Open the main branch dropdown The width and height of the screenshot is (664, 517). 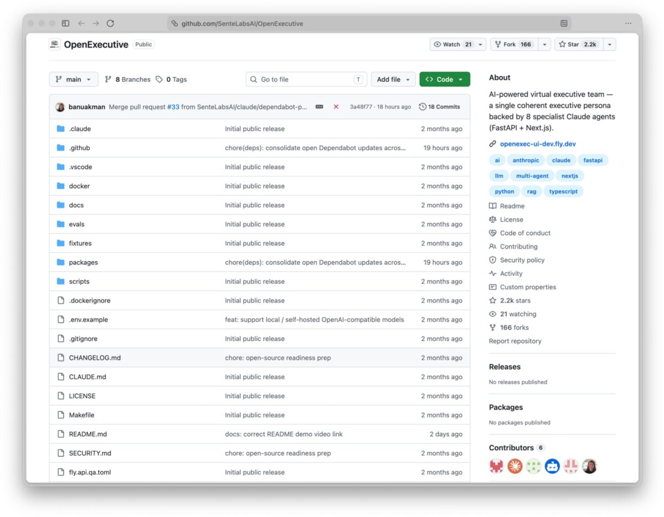(74, 79)
